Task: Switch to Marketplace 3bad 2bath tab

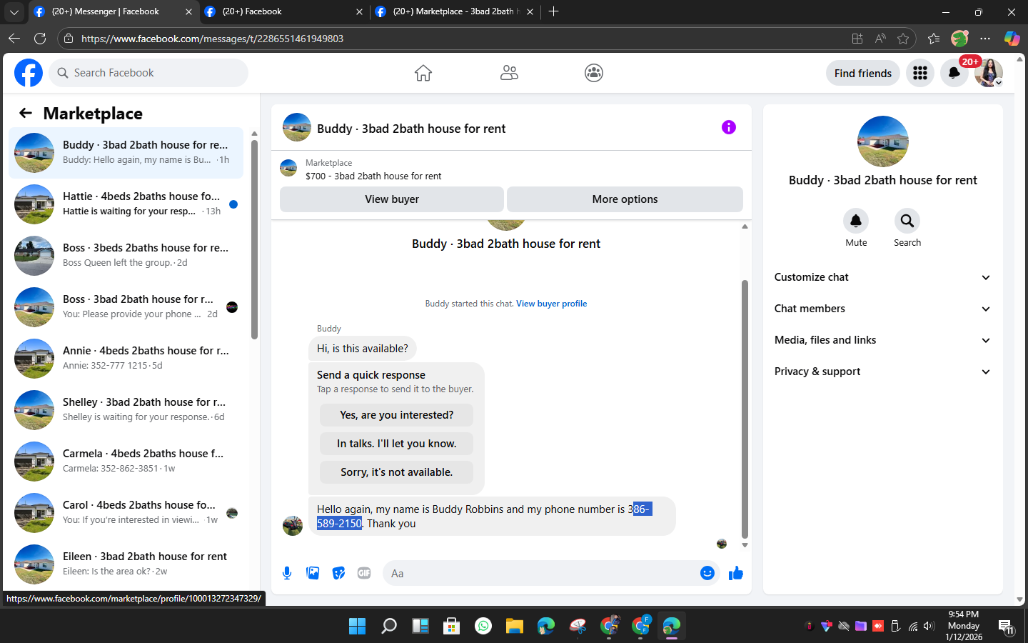Action: (x=454, y=11)
